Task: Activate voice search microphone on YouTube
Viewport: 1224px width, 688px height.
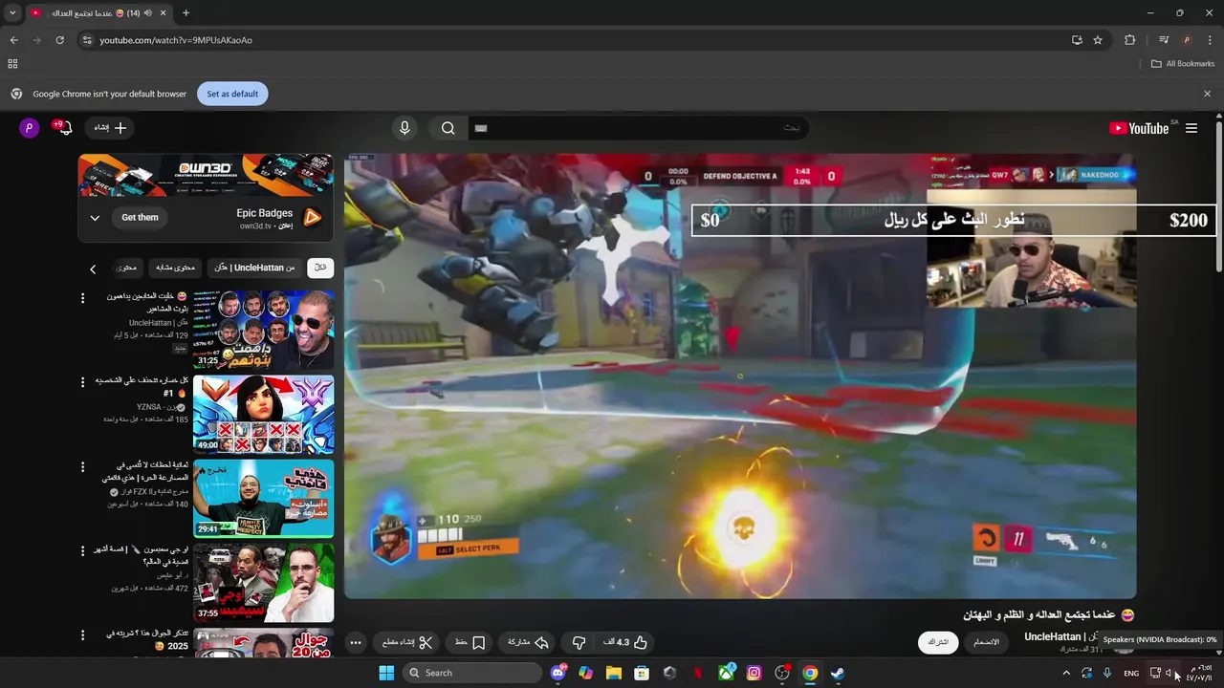Action: [x=404, y=128]
